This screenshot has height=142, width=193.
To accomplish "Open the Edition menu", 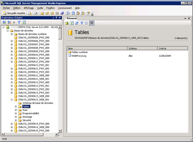I will point(17,8).
